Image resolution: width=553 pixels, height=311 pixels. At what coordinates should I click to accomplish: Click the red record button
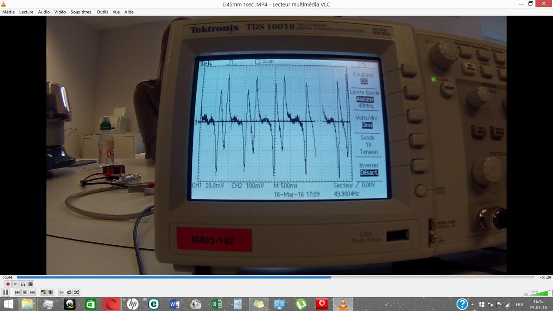pyautogui.click(x=8, y=284)
